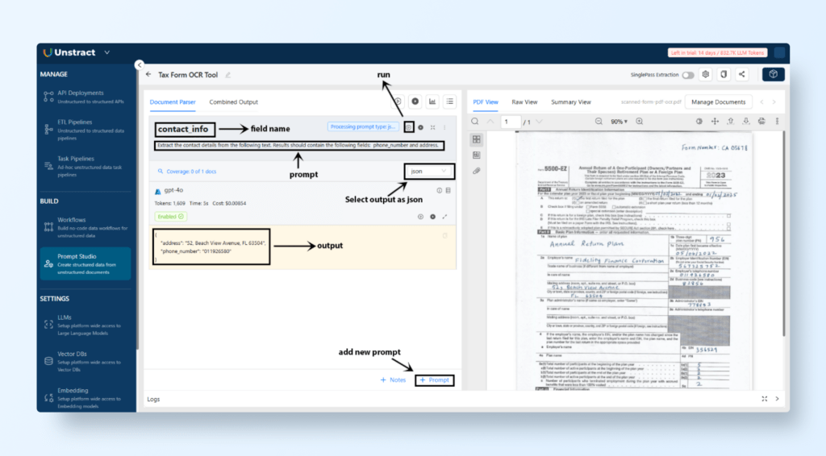
Task: Switch to the Raw View tab
Action: click(524, 102)
